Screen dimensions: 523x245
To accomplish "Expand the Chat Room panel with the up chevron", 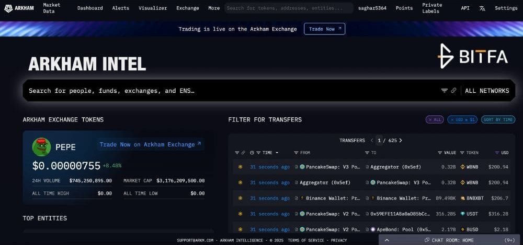I will tap(386, 240).
